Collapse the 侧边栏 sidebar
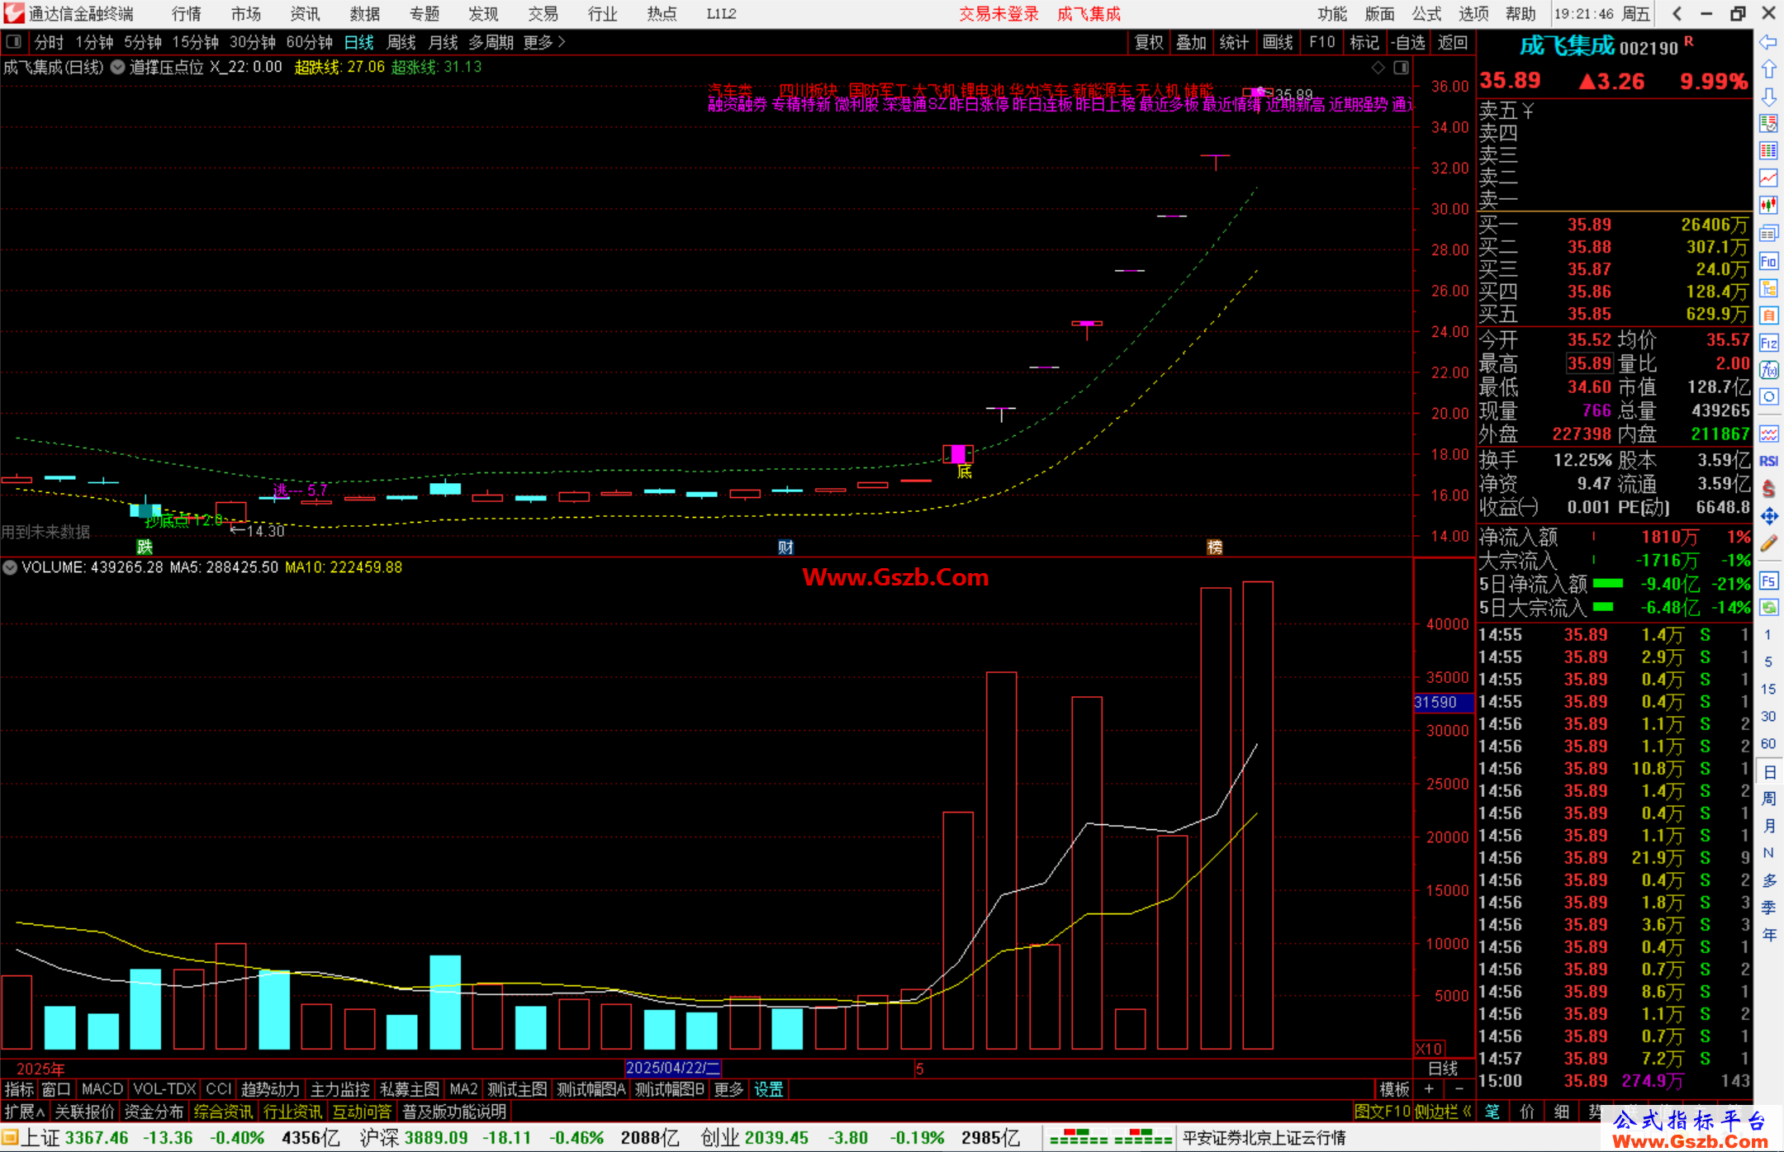Image resolution: width=1784 pixels, height=1152 pixels. (x=1443, y=1112)
